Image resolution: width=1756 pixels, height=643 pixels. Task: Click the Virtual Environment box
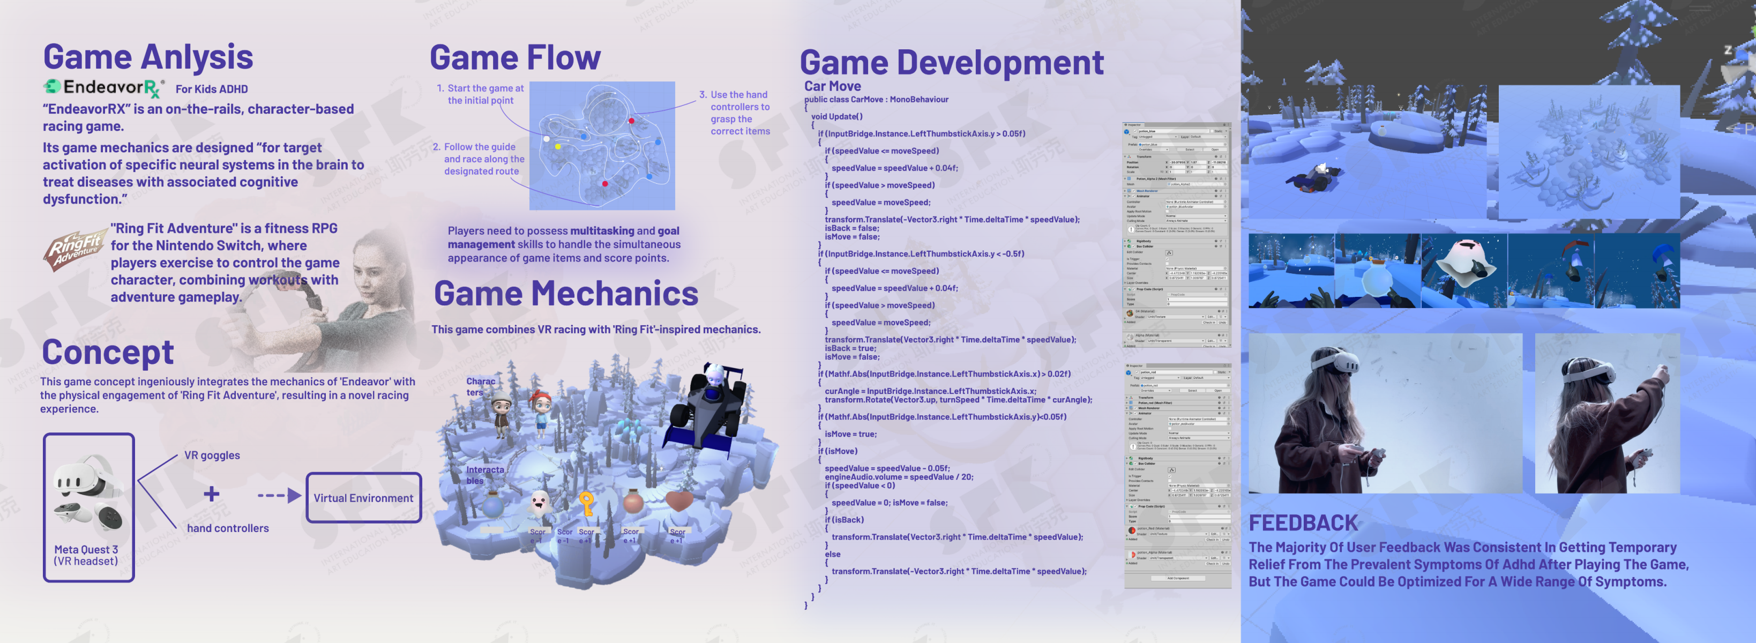click(x=363, y=497)
